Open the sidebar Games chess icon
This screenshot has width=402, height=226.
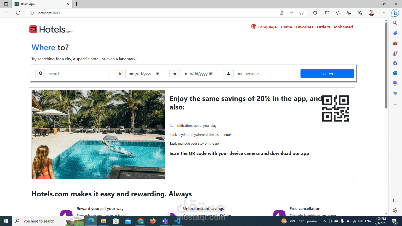tap(395, 53)
